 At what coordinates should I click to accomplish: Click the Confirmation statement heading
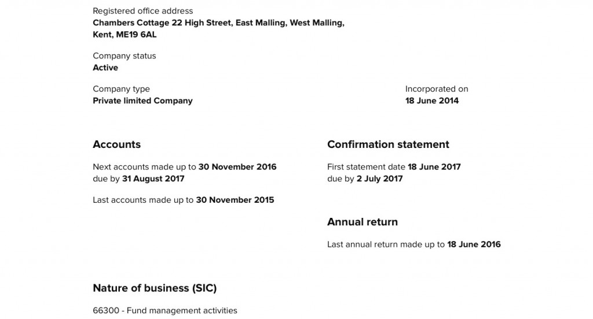pos(388,144)
